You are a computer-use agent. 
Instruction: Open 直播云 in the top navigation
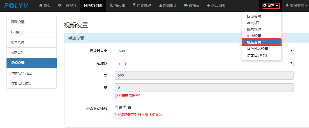coord(192,5)
